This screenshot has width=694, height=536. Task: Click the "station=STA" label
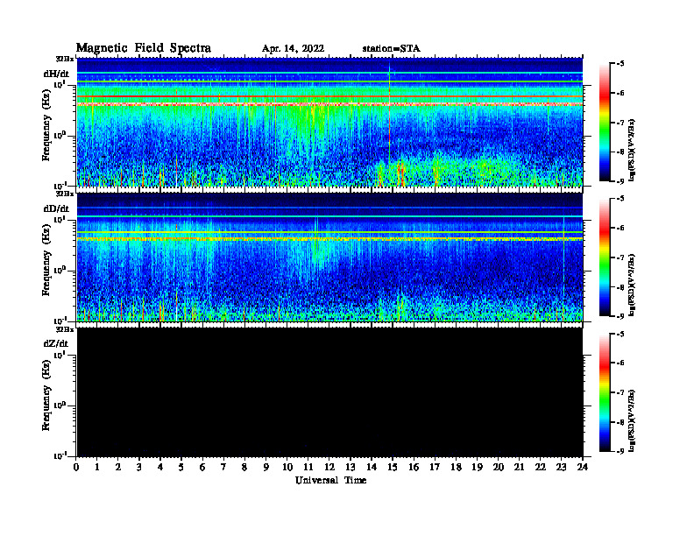[x=391, y=49]
